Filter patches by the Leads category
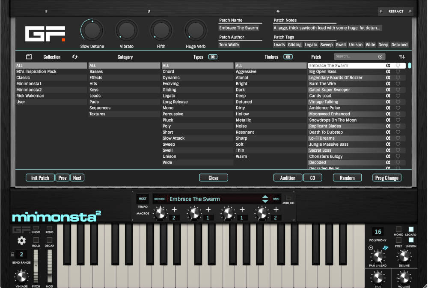Screen dimensions: 428x288 pos(95,96)
